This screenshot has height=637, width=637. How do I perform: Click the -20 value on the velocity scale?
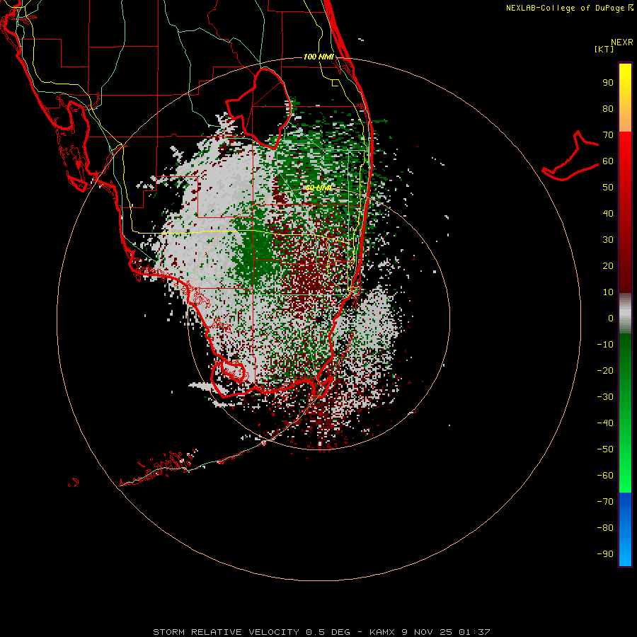[x=605, y=370]
